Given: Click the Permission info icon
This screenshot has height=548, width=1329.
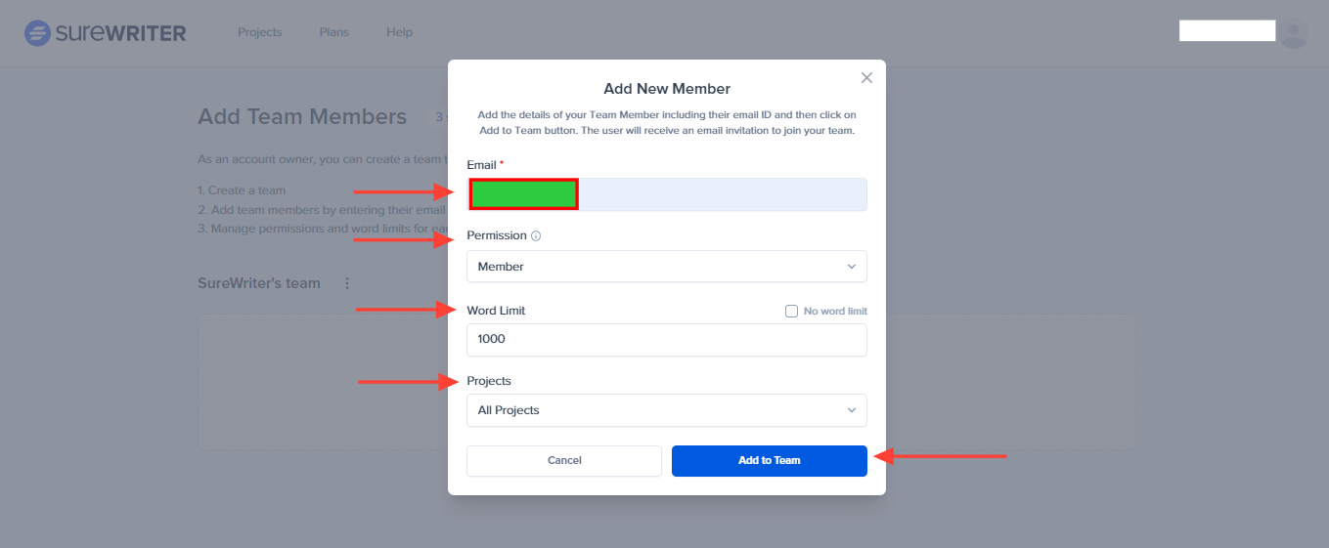Looking at the screenshot, I should pyautogui.click(x=536, y=236).
